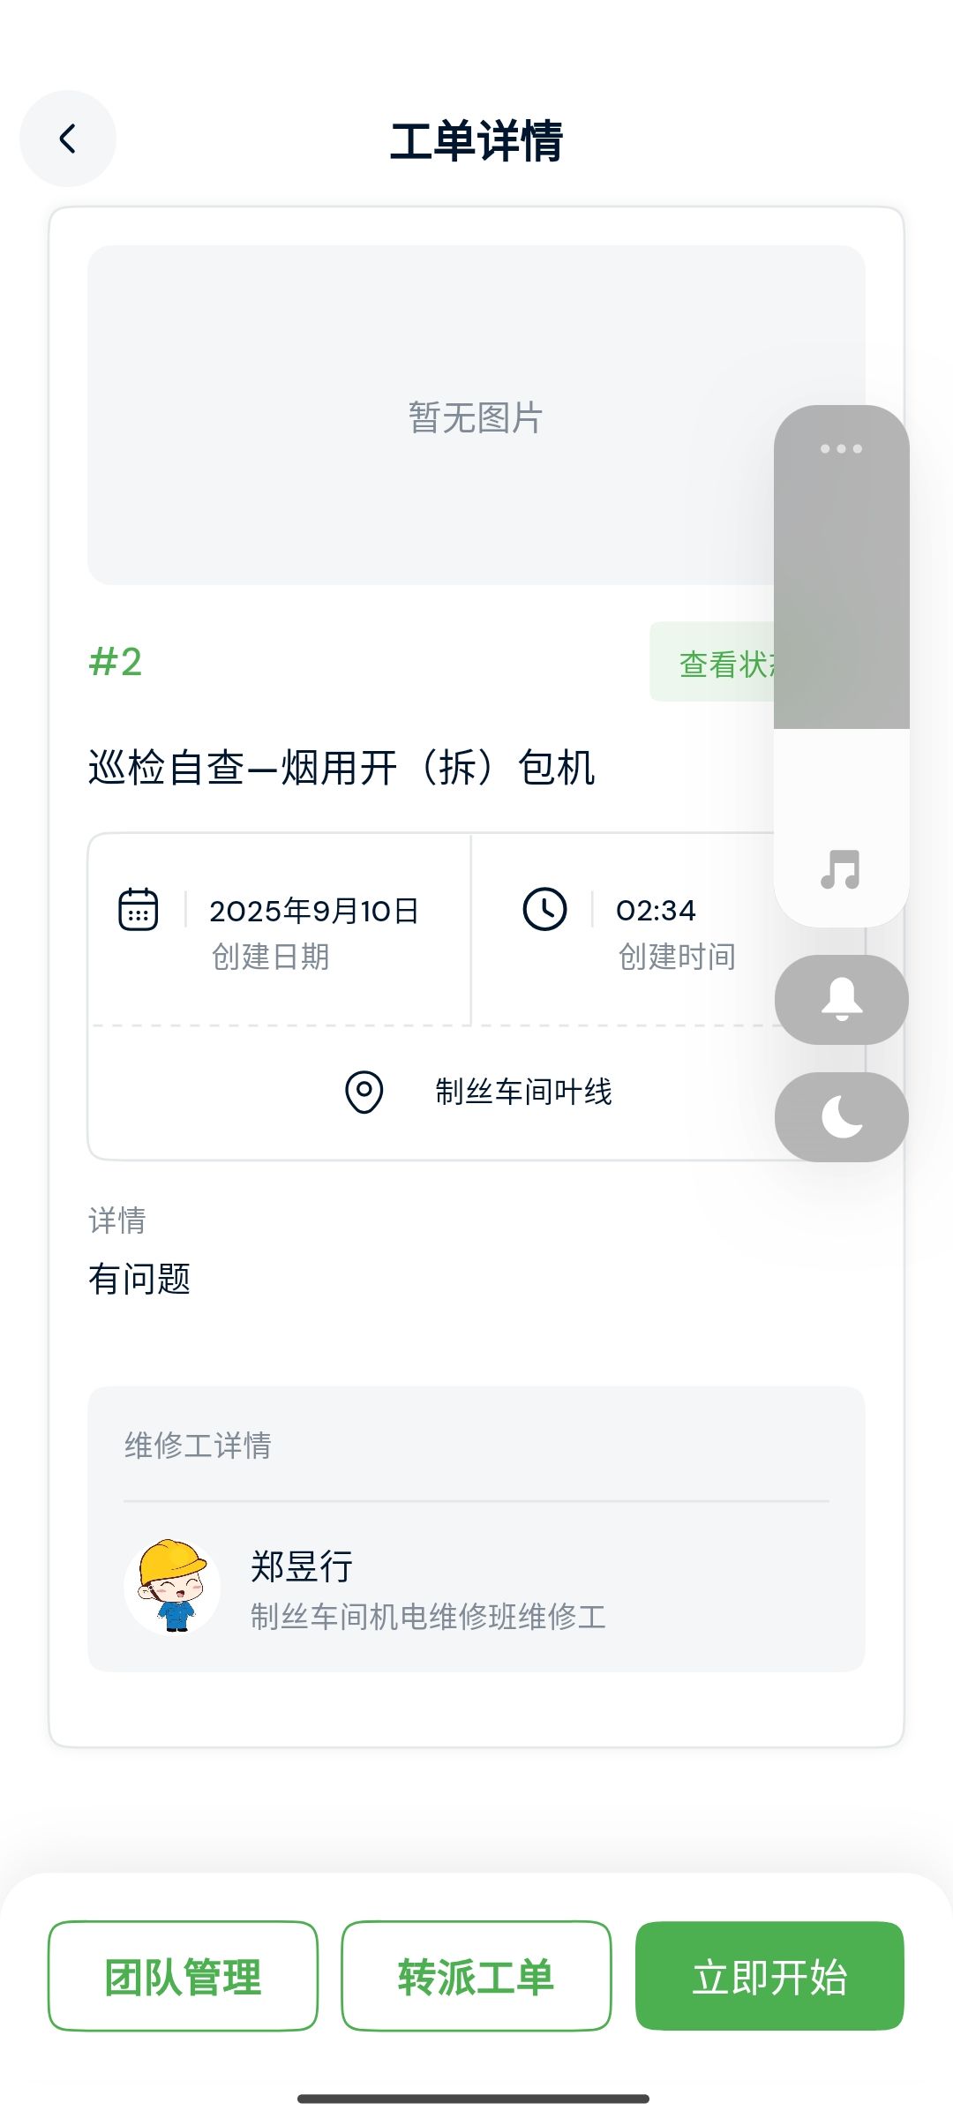
Task: Tap 转派工单 to reassign order
Action: (476, 1977)
